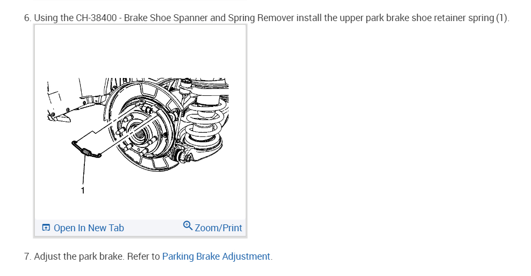Click the "(1)" reference ending step 6
The image size is (531, 276).
click(502, 18)
